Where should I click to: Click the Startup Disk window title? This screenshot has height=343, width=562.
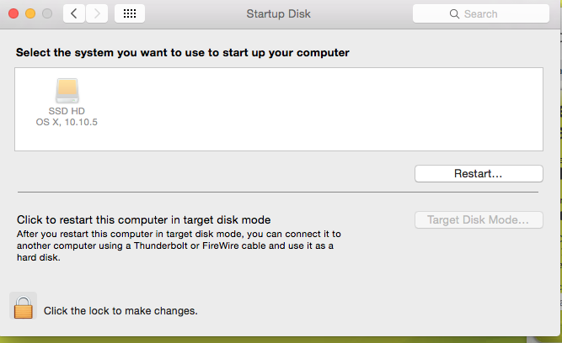(279, 13)
